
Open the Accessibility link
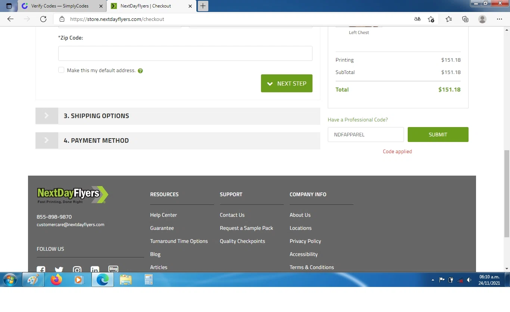coord(304,254)
